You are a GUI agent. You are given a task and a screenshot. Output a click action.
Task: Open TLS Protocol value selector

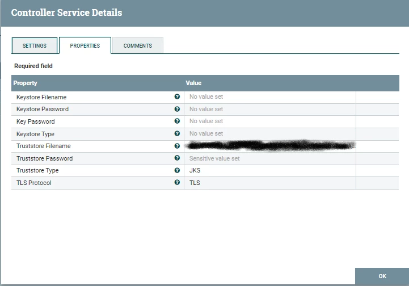(270, 183)
